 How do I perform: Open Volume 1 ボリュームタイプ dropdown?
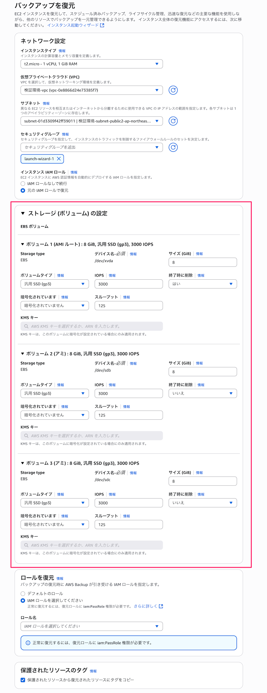(55, 284)
